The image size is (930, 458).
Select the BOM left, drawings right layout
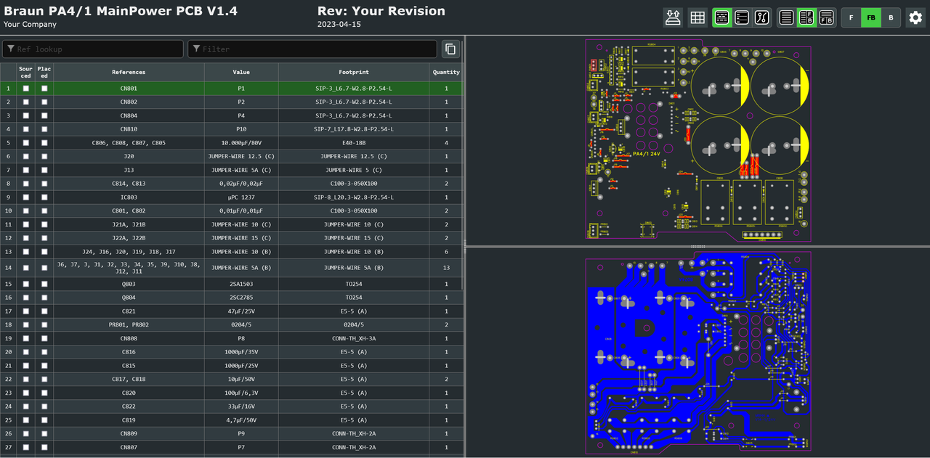(x=806, y=17)
